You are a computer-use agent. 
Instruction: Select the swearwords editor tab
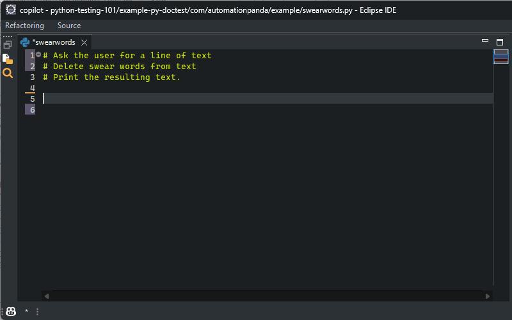coord(54,42)
